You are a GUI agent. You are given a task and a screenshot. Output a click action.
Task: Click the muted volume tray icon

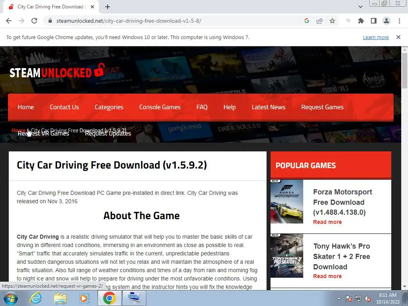coord(368,298)
